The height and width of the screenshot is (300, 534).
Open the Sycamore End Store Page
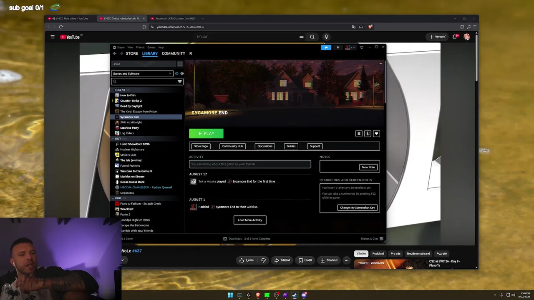201,146
